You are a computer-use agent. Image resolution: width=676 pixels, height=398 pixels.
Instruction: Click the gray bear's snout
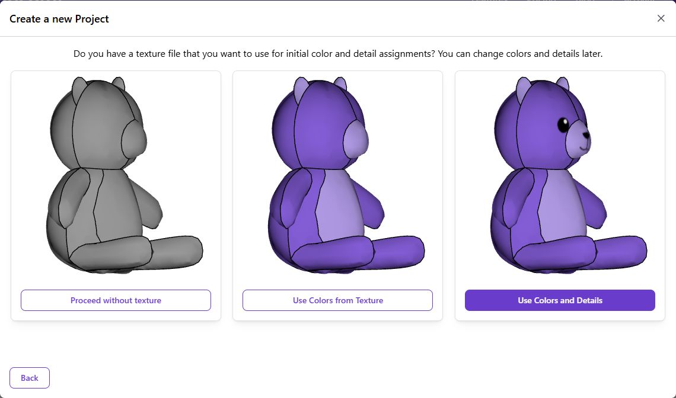(134, 139)
